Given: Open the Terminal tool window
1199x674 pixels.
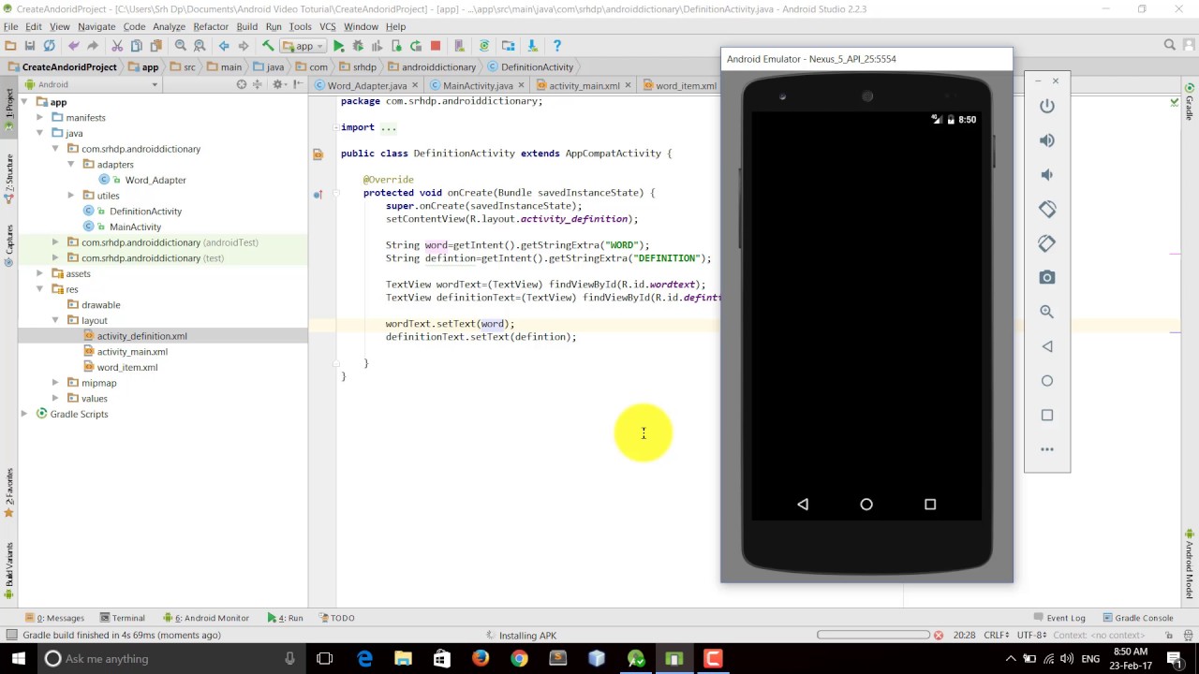Looking at the screenshot, I should (x=122, y=618).
